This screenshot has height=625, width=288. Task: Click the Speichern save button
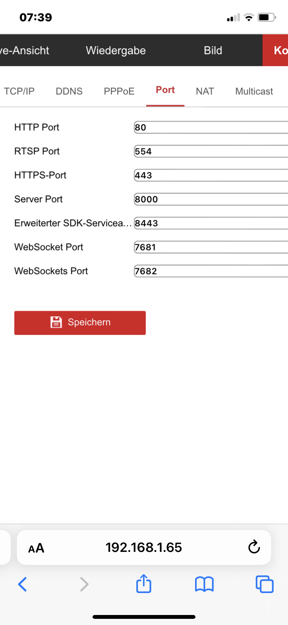coord(80,323)
